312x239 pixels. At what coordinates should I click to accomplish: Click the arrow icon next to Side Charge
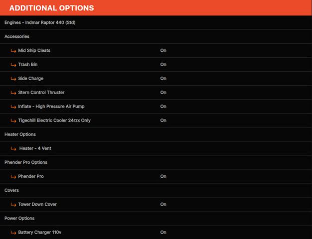coord(13,79)
